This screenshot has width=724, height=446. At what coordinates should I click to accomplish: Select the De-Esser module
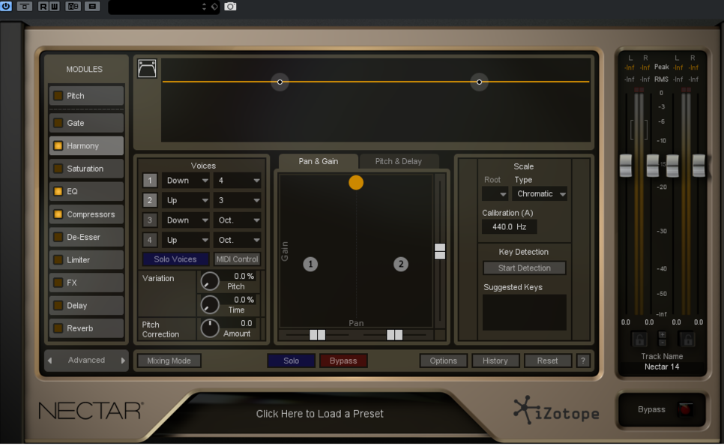(86, 237)
